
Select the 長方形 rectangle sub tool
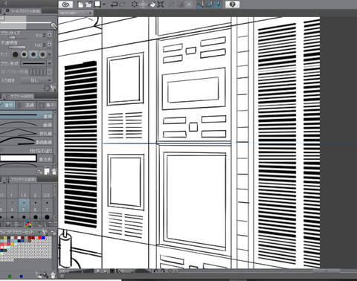(x=26, y=159)
